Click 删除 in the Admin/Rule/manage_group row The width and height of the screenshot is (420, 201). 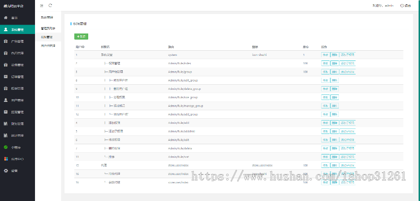pyautogui.click(x=334, y=106)
